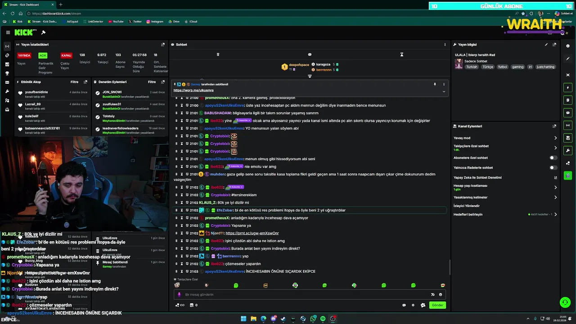Image resolution: width=576 pixels, height=324 pixels.
Task: Expand Hedefleri belirleyin row
Action: tap(555, 214)
